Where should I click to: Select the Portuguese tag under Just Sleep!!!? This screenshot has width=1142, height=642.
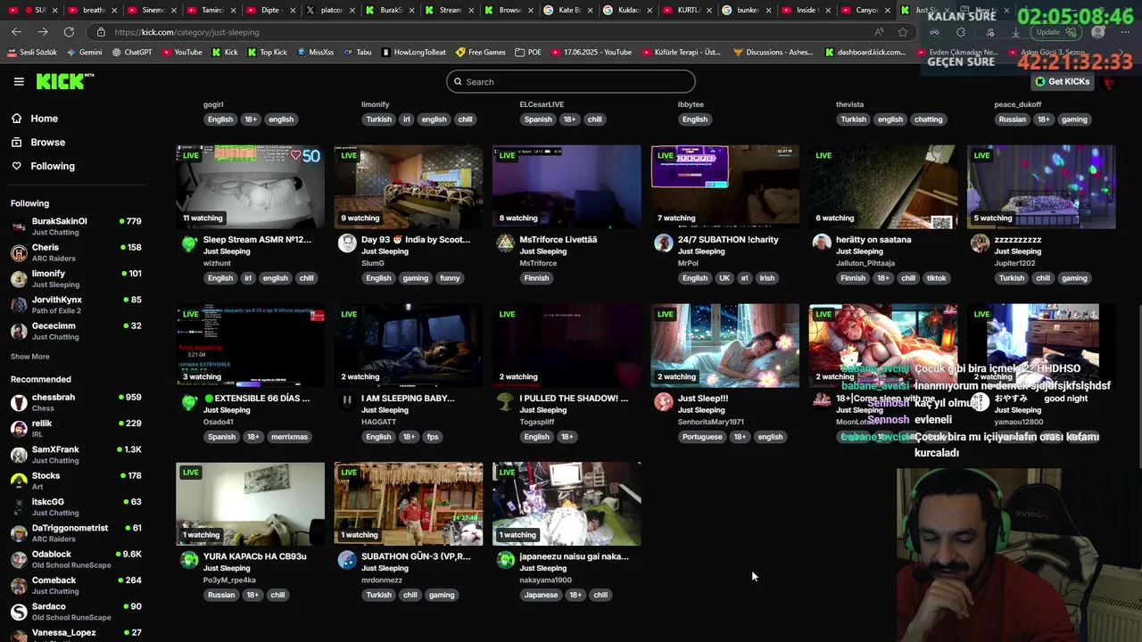tap(702, 437)
